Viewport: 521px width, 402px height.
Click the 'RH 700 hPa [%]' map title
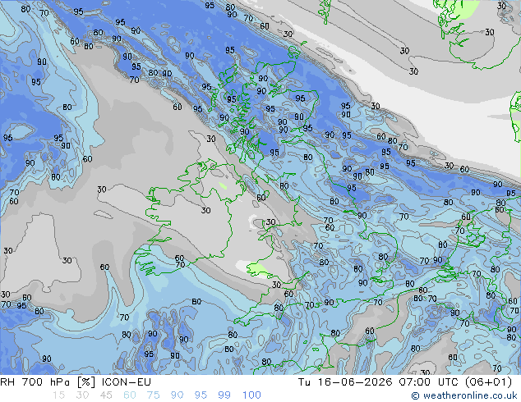[48, 382]
